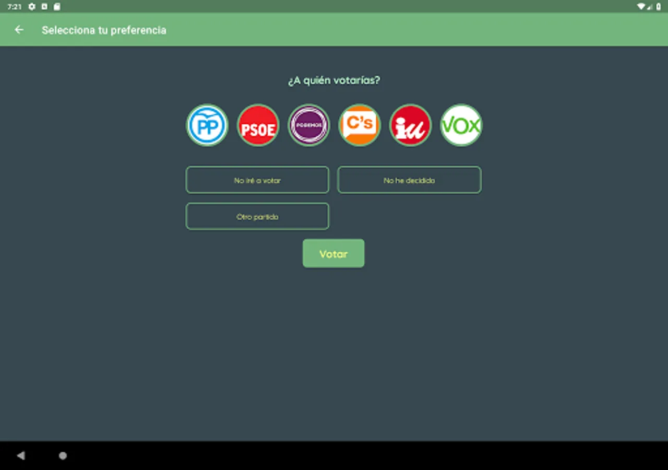Tap the Android home circle button
This screenshot has width=668, height=470.
point(63,456)
